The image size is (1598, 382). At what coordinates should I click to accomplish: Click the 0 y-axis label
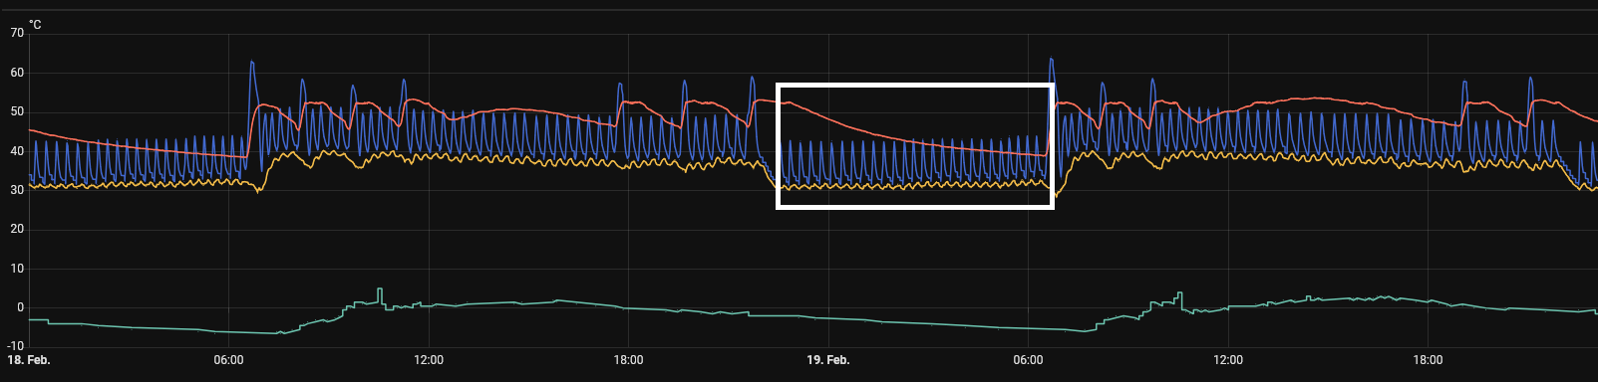[20, 307]
